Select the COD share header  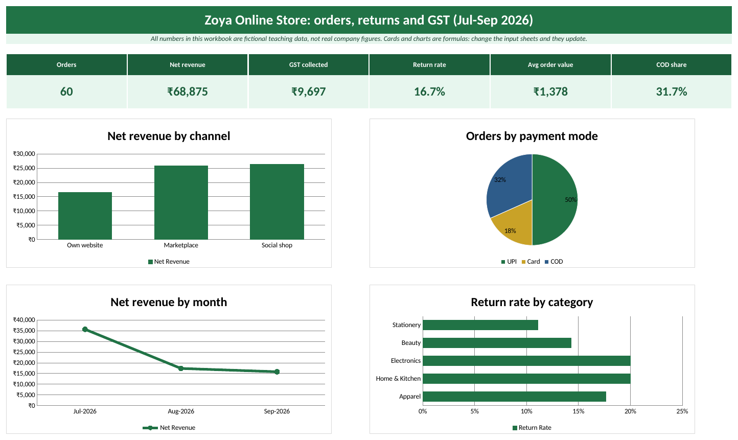(x=672, y=65)
